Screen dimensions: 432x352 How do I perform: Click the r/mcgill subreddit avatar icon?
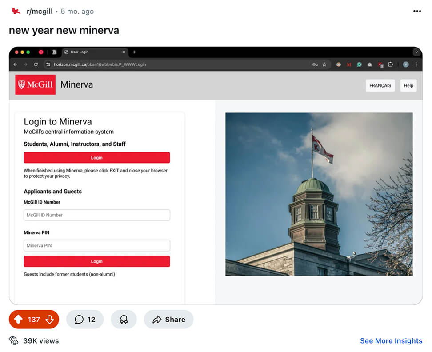point(16,11)
